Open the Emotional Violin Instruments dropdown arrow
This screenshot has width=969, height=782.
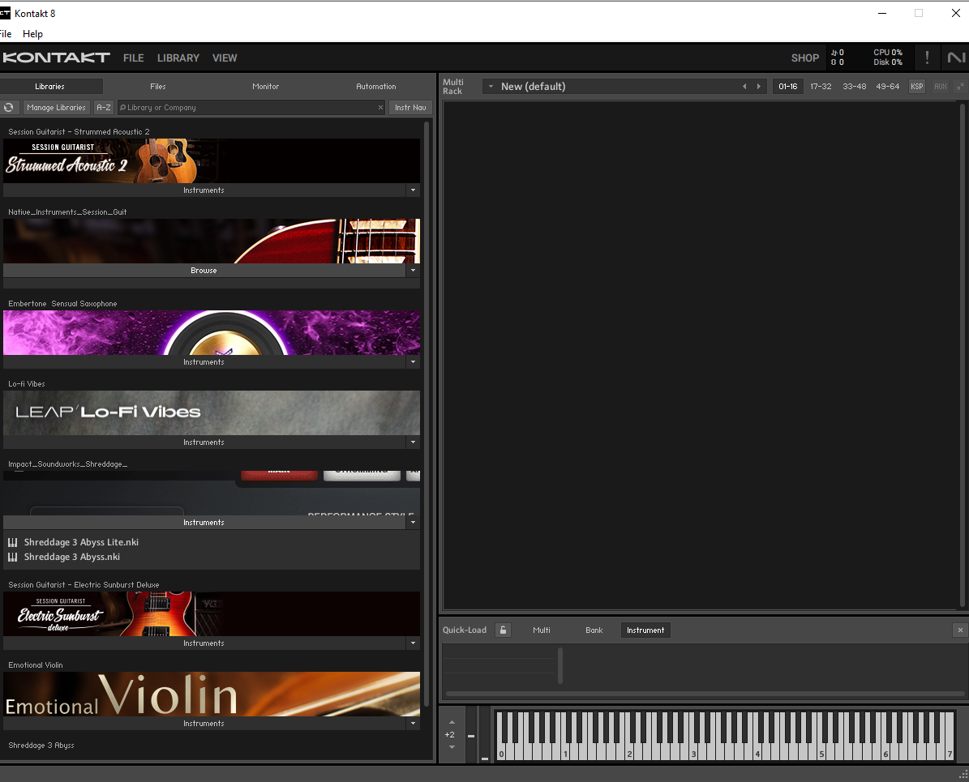click(413, 724)
